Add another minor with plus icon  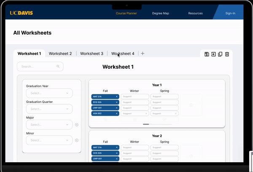tap(77, 140)
